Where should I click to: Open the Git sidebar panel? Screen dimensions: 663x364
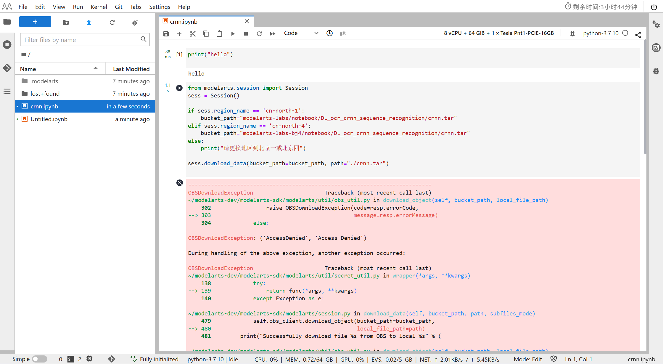[7, 68]
